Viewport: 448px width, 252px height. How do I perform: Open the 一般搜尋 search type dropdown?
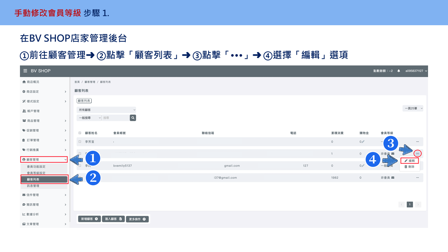(89, 118)
